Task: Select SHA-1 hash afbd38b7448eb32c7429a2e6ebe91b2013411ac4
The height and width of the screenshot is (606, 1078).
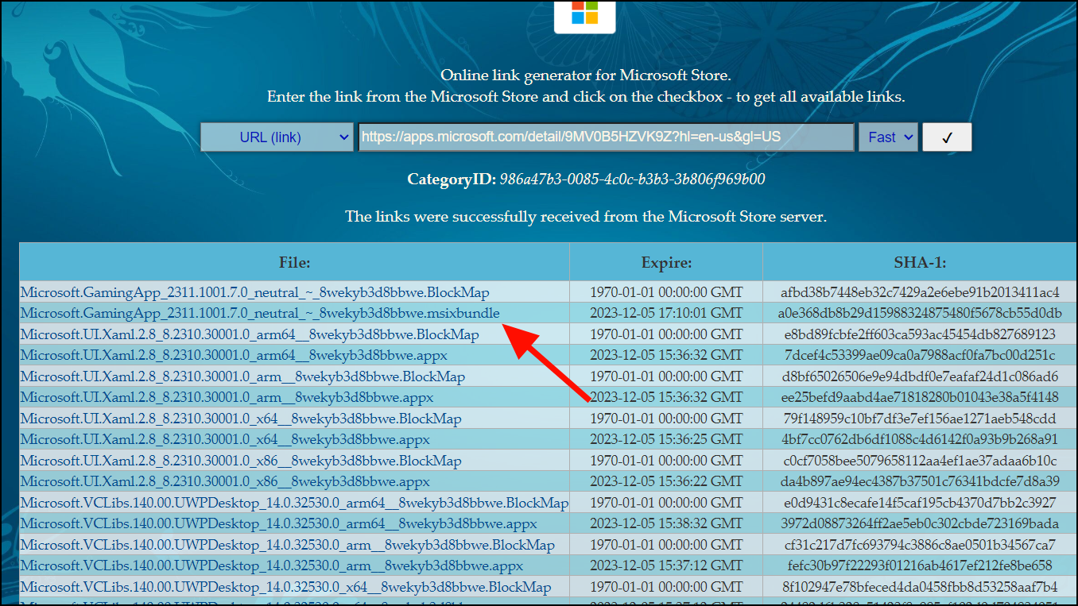Action: 920,292
